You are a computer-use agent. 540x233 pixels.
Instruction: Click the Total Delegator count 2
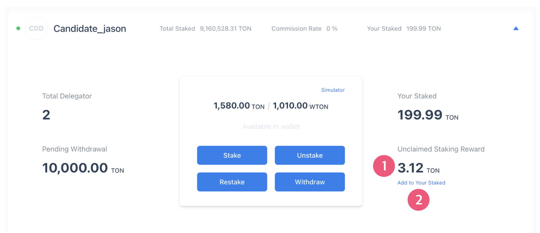(x=46, y=115)
